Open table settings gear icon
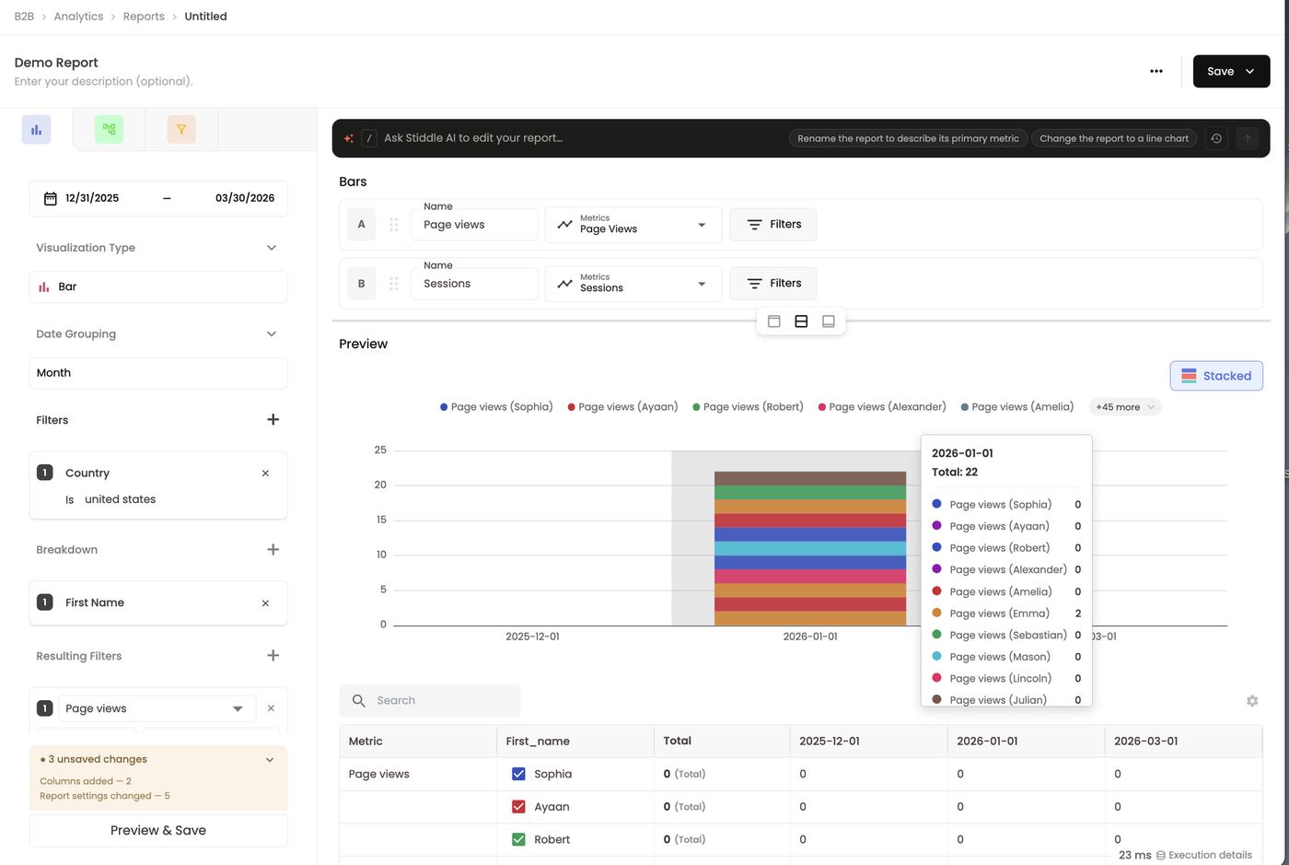The image size is (1289, 865). pos(1252,701)
